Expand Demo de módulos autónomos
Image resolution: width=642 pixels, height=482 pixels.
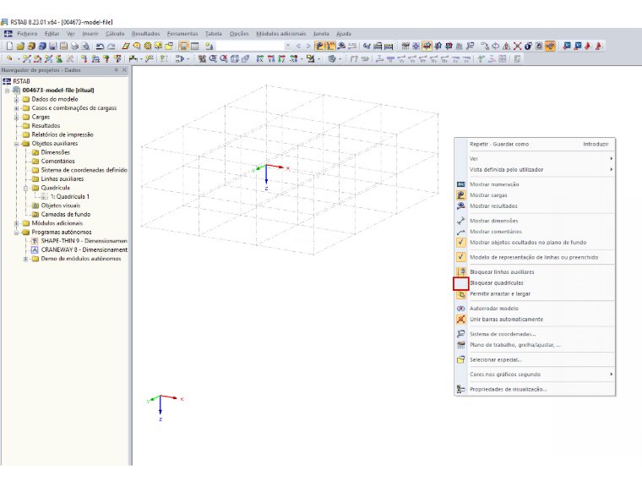(x=25, y=259)
